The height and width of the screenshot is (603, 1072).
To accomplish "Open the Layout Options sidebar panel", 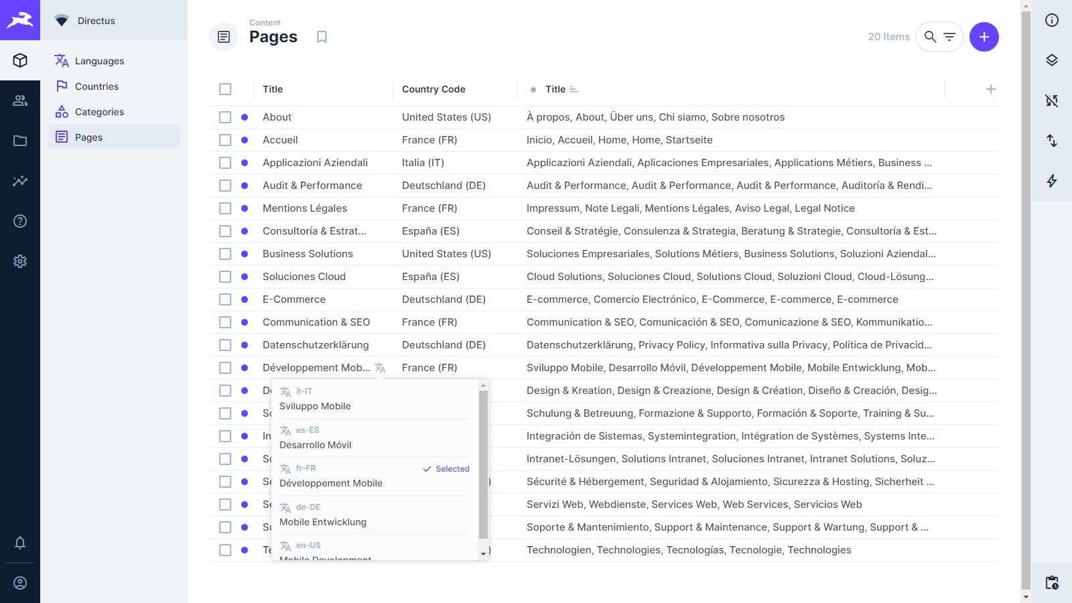I will pyautogui.click(x=1052, y=60).
